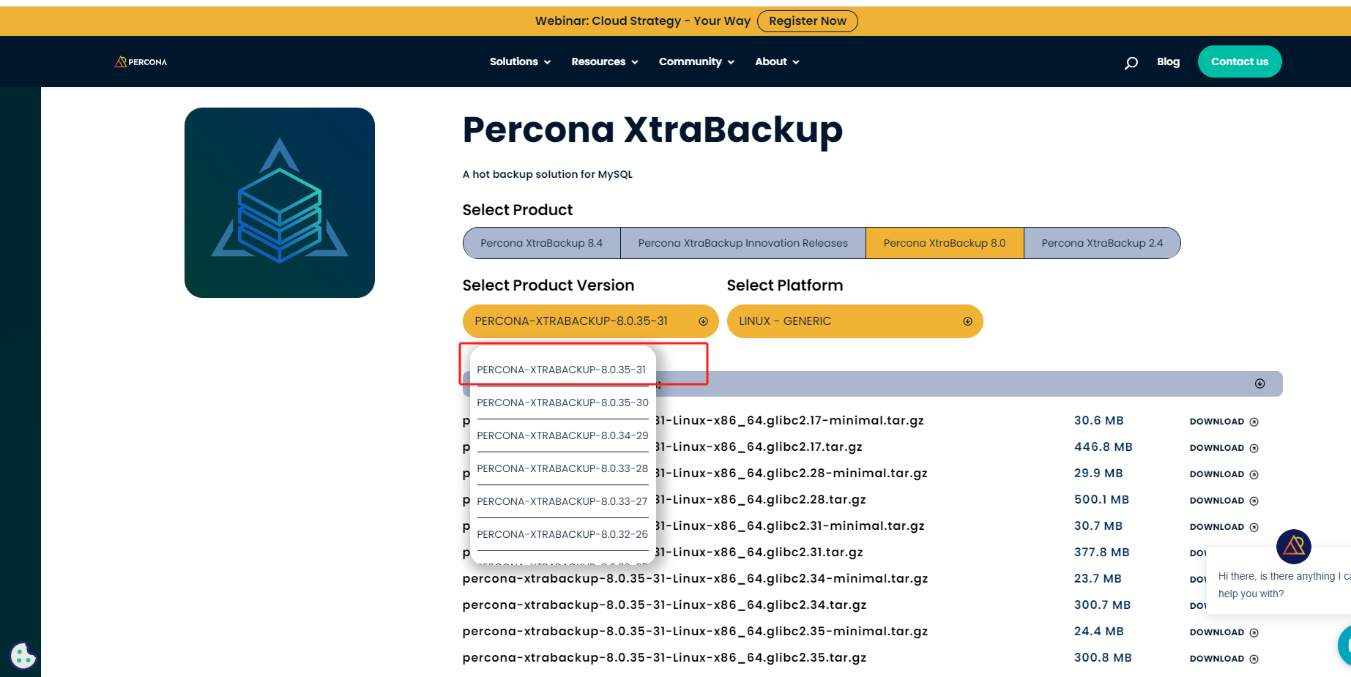This screenshot has height=677, width=1351.
Task: Expand the Community menu
Action: tap(696, 61)
